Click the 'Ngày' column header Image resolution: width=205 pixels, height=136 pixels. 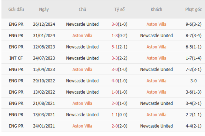coord(44,9)
